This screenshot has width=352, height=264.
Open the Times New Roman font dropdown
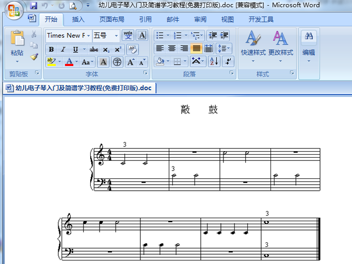88,36
